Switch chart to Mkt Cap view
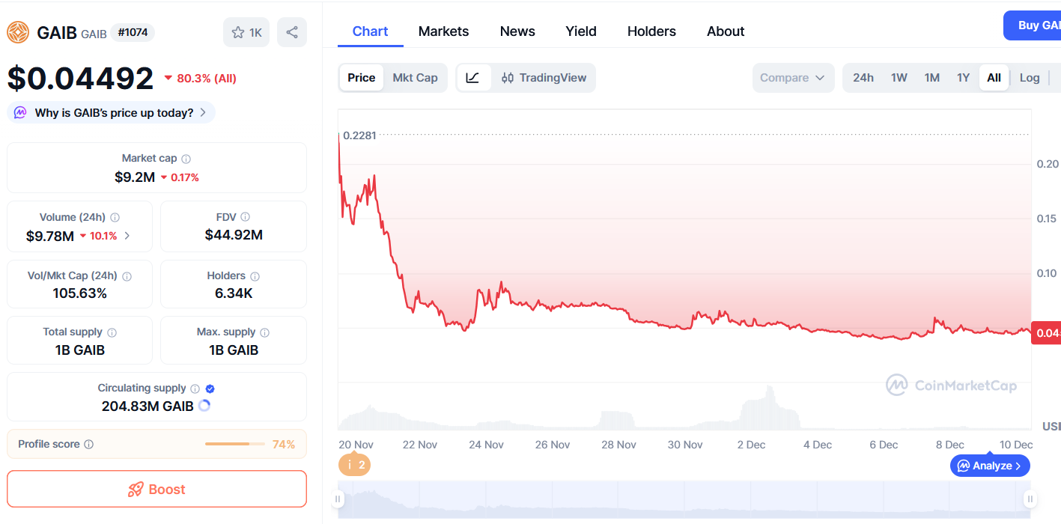 pos(415,78)
